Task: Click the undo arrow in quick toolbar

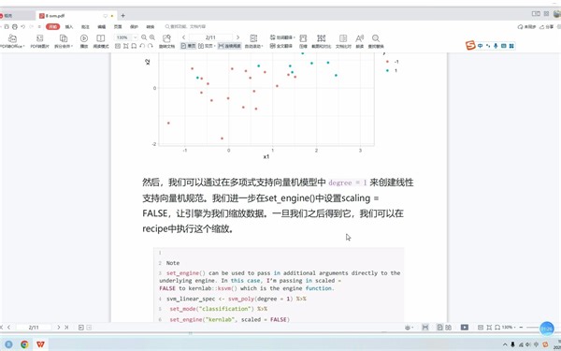Action: [22, 27]
